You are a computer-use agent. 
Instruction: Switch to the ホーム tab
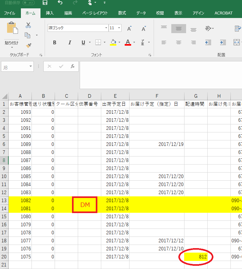point(31,13)
